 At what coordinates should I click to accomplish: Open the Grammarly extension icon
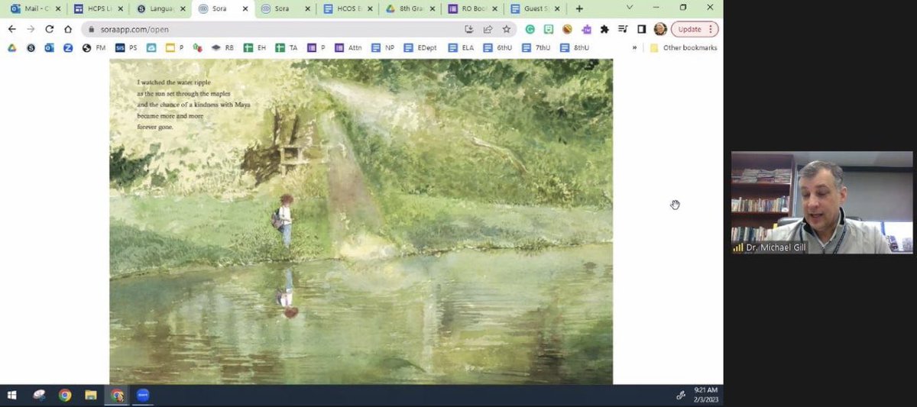pyautogui.click(x=530, y=29)
